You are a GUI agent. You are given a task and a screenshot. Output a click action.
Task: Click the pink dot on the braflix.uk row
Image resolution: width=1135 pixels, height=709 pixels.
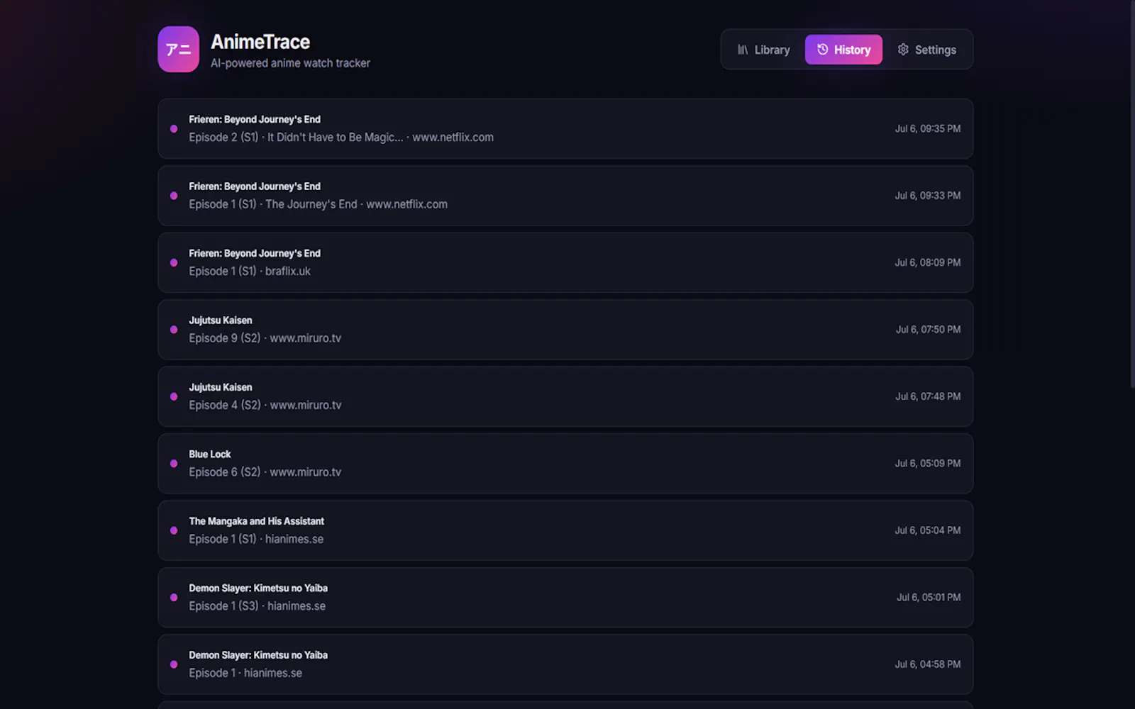174,262
